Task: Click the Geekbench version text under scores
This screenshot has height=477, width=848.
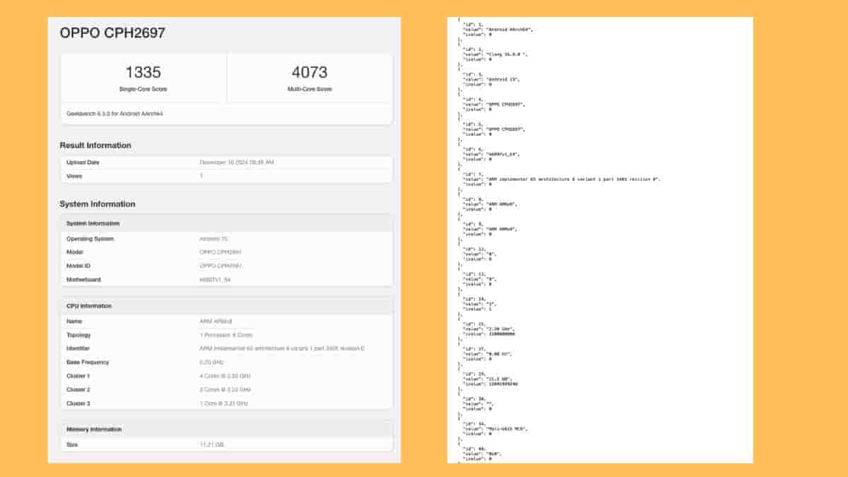Action: point(114,113)
